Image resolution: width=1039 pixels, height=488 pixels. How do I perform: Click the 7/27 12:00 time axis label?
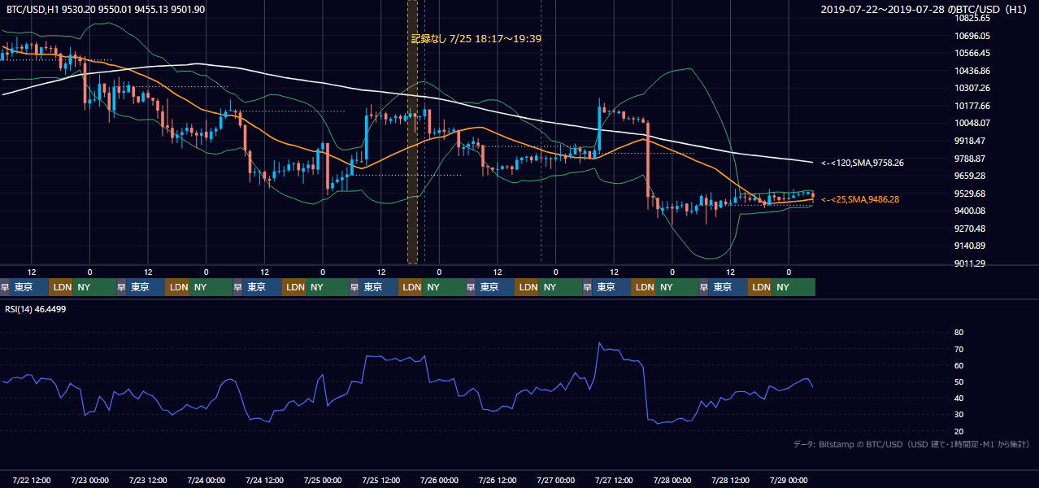[x=615, y=480]
